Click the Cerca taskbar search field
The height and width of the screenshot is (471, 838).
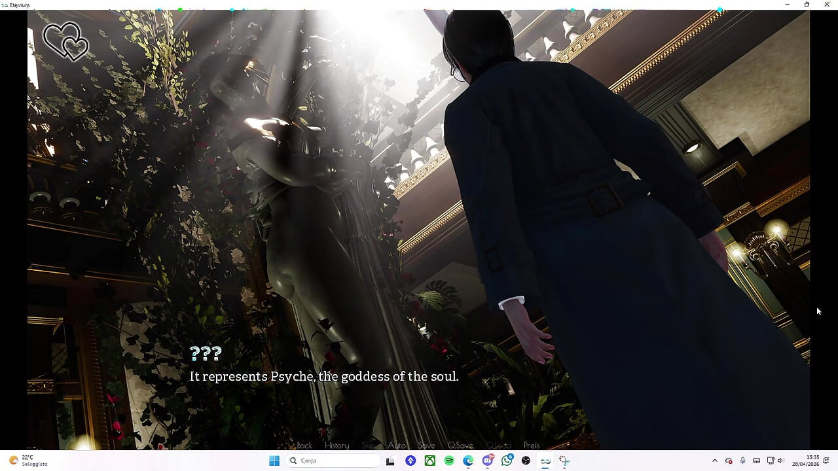333,461
